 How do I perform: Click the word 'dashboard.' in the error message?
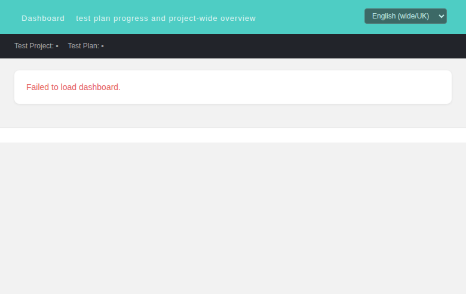pyautogui.click(x=100, y=87)
